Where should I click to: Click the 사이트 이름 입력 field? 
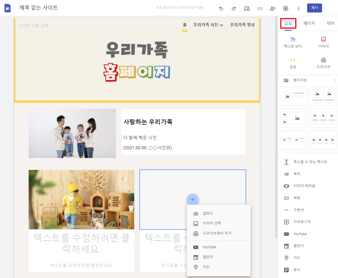pos(33,26)
